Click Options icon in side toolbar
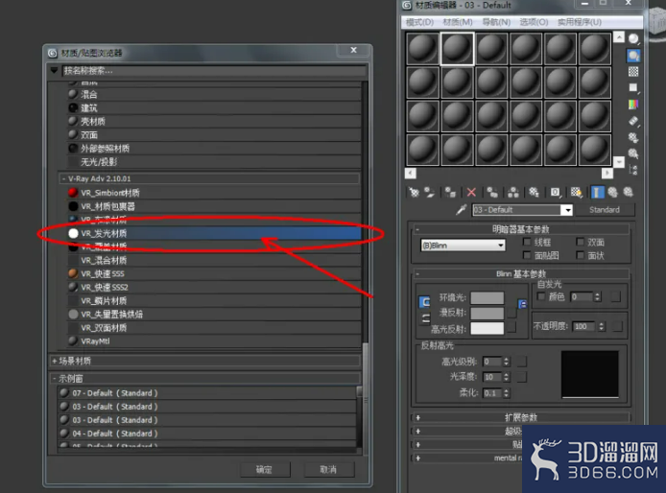Viewport: 666px width, 493px height. [633, 137]
